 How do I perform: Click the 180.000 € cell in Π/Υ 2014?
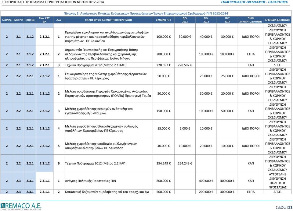(x=227, y=54)
